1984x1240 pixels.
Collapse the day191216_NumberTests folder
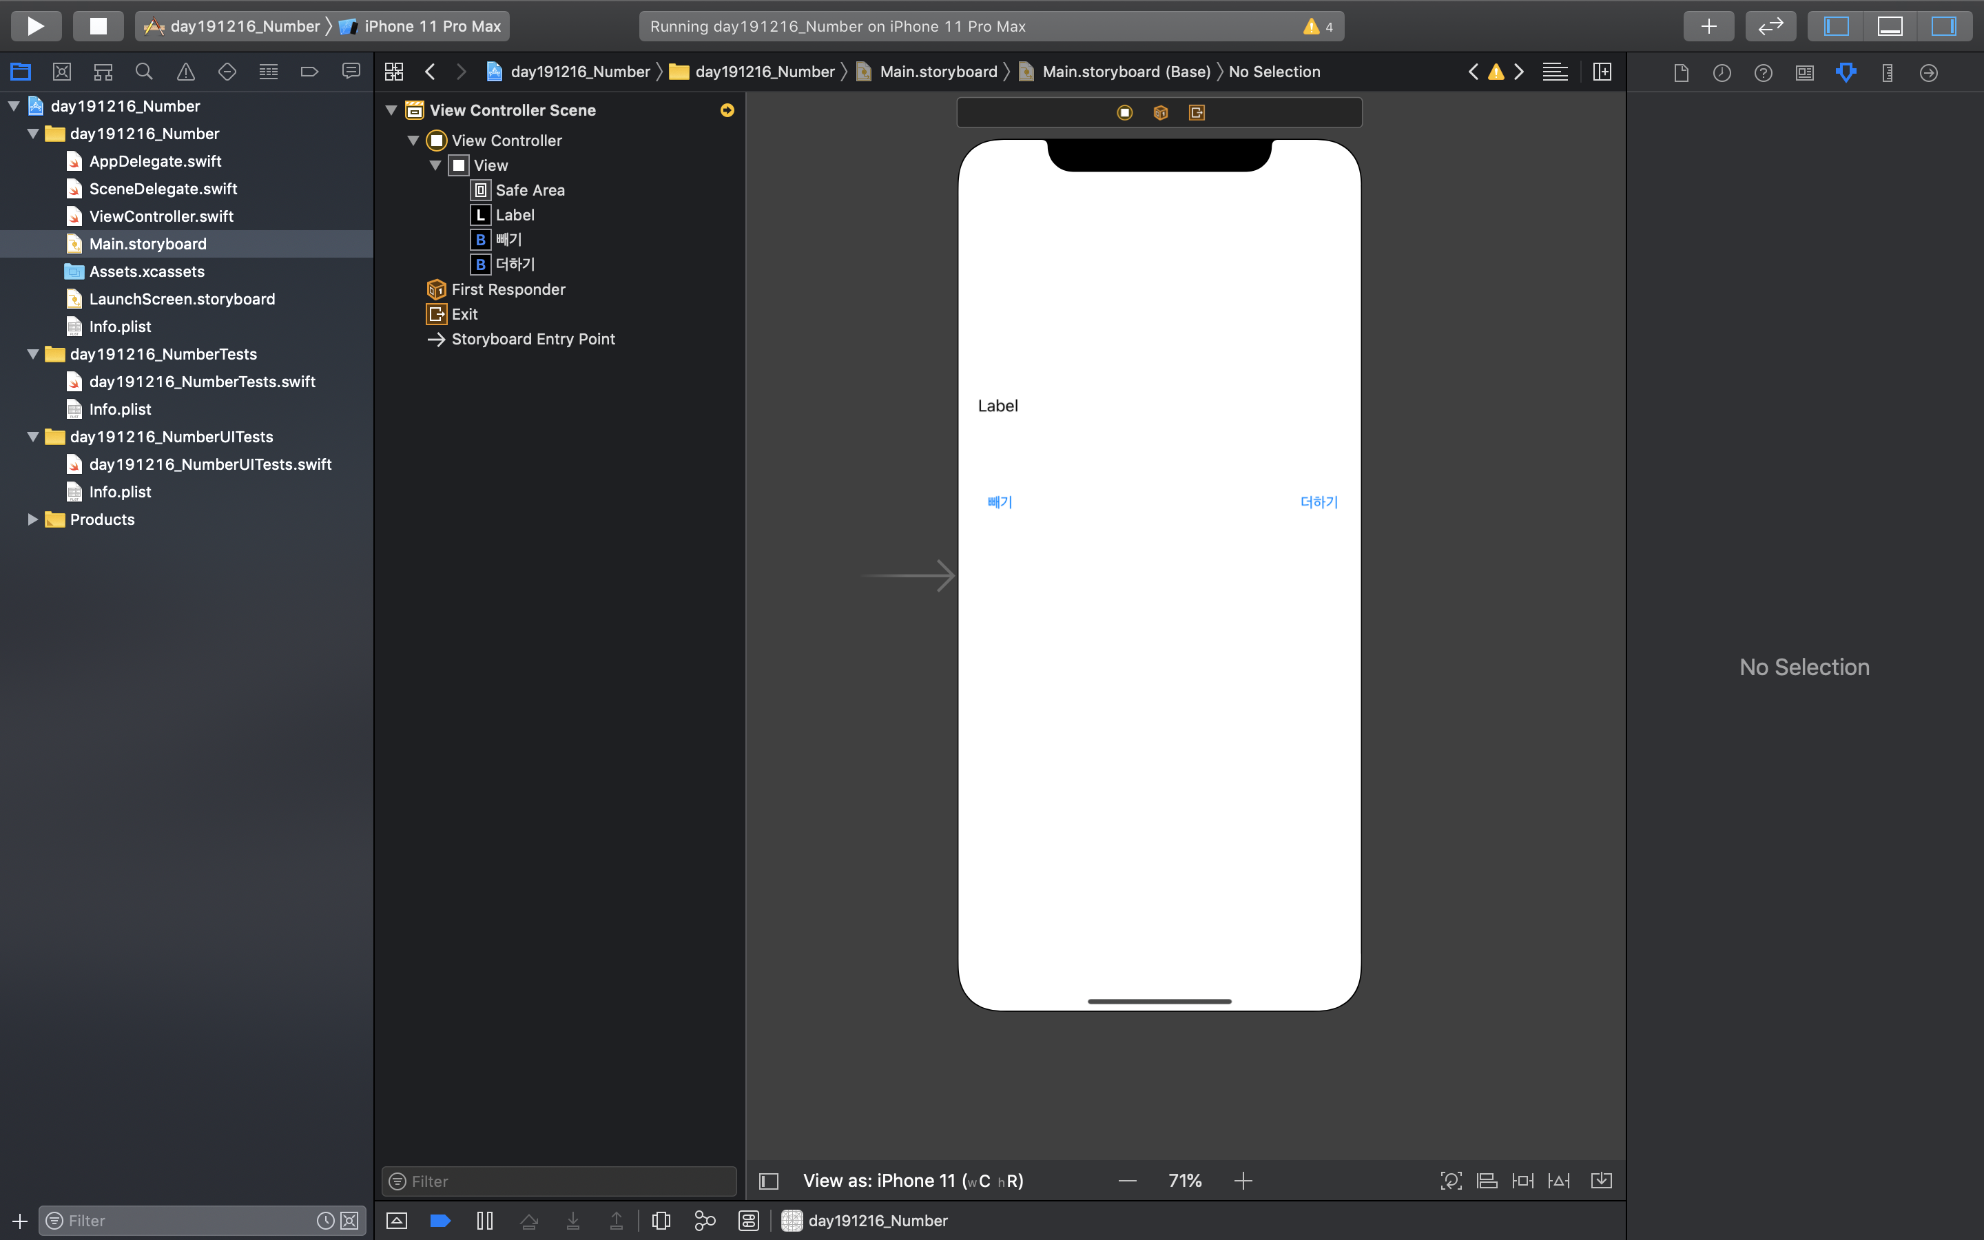[33, 354]
